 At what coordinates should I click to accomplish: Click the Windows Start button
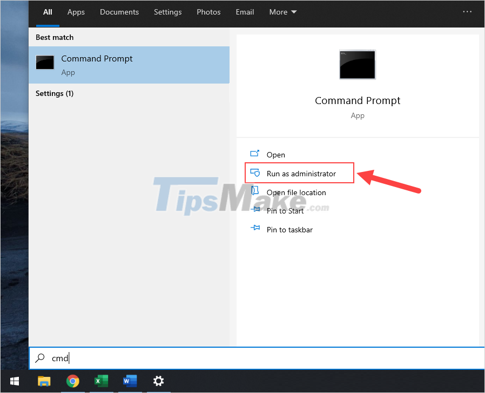14,381
